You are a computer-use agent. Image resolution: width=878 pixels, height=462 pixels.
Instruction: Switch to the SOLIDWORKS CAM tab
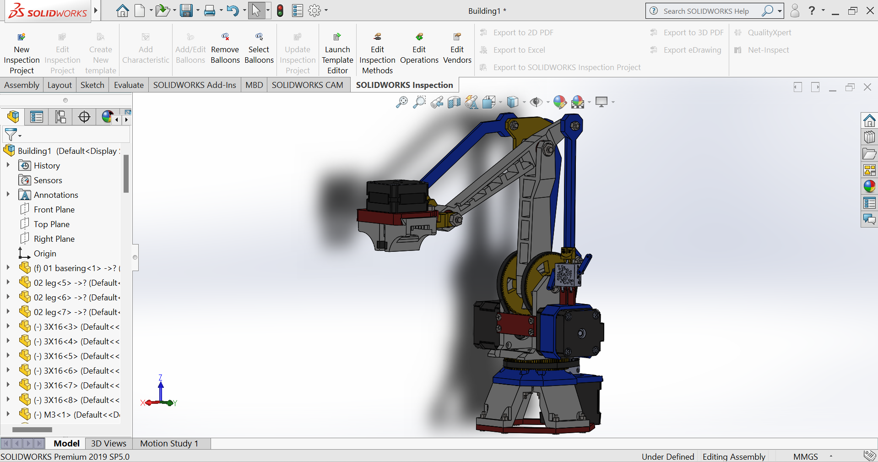point(308,85)
